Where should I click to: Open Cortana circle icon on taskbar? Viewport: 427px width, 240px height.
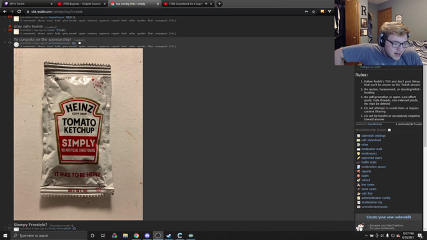[x=92, y=235]
